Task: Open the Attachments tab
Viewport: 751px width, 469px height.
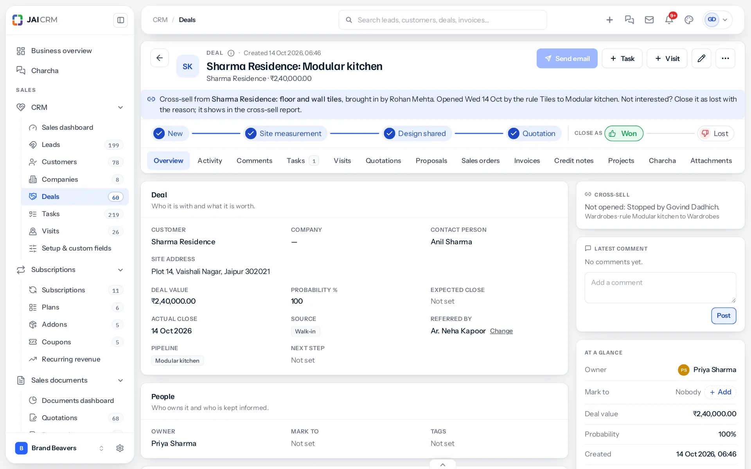Action: [711, 161]
